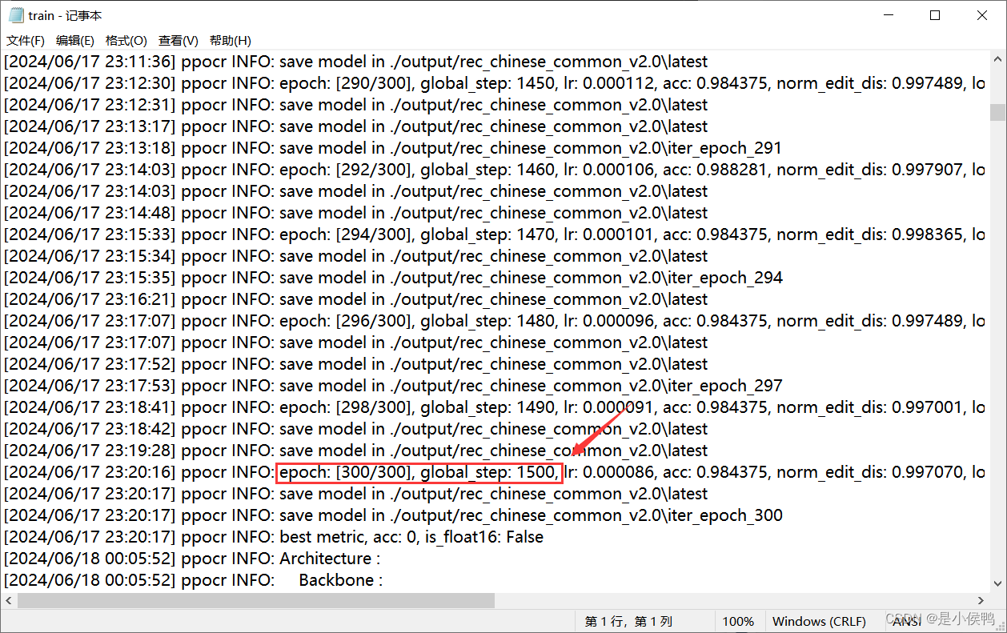The image size is (1007, 633).
Task: Open the 编辑(E) menu
Action: tap(74, 40)
